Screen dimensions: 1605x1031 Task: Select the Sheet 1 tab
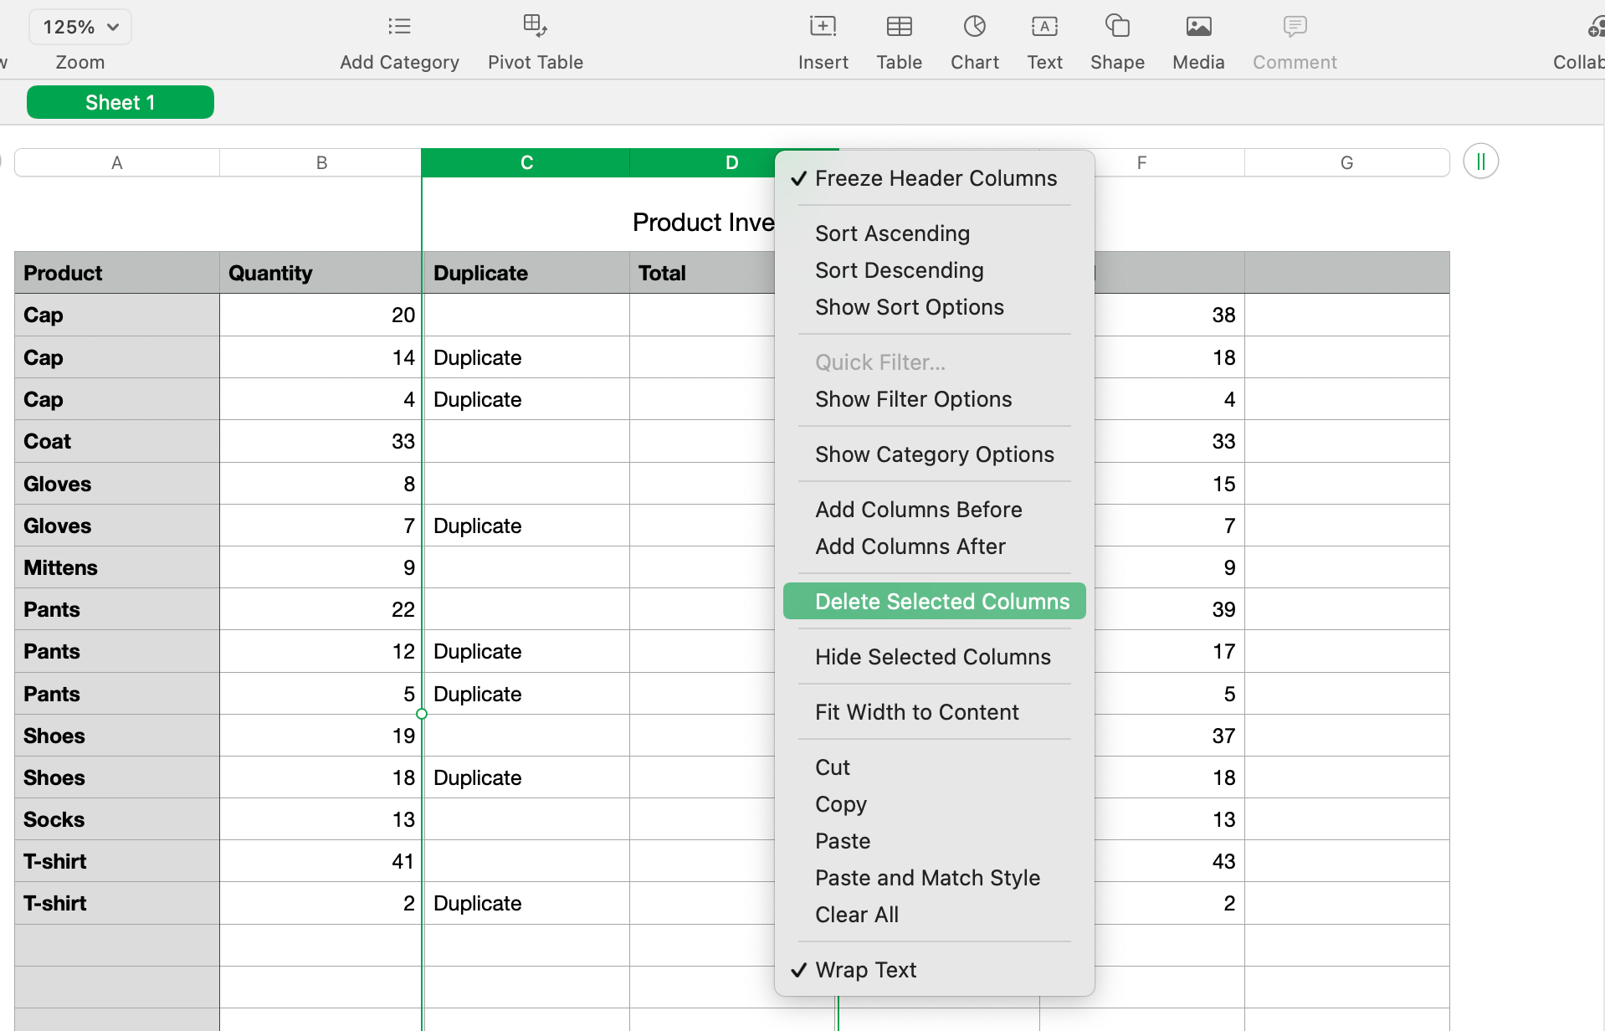tap(120, 101)
